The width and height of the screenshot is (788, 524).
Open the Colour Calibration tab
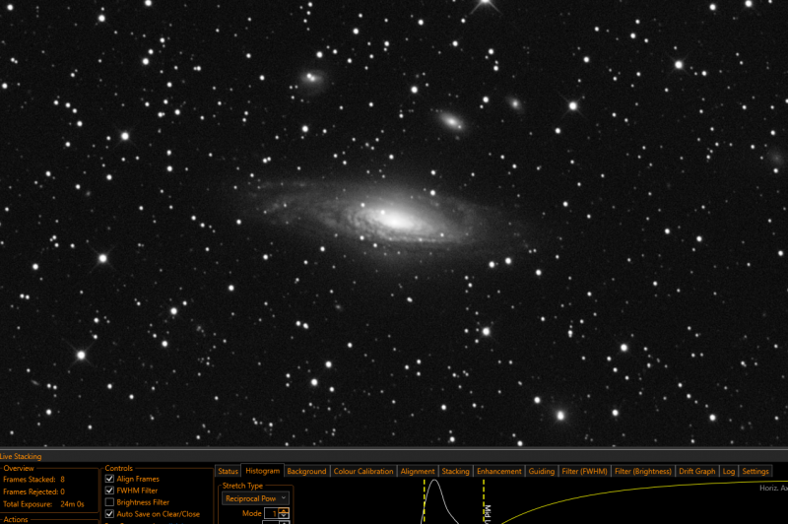tap(363, 471)
